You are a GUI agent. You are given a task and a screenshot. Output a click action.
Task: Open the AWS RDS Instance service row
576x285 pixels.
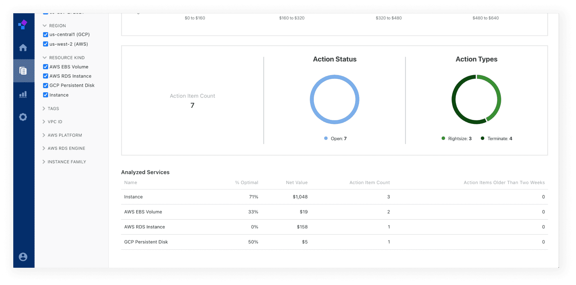[x=145, y=227]
